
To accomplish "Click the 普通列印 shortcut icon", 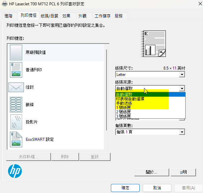I will click(x=16, y=70).
